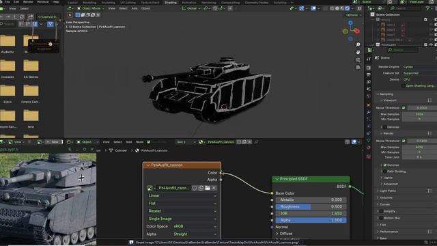Unlink image X icon on texture node
Screen dimensions: 437x246
coord(214,188)
